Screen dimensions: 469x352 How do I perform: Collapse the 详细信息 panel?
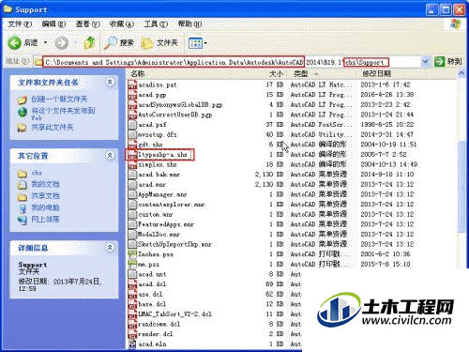(110, 248)
